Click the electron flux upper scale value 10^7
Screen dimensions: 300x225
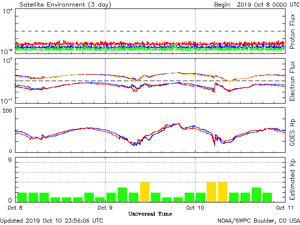(7, 61)
